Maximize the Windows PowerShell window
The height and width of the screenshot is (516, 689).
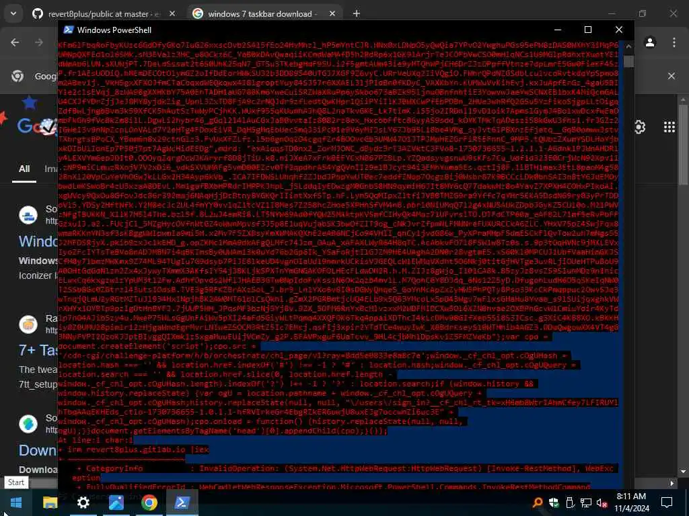coord(588,30)
